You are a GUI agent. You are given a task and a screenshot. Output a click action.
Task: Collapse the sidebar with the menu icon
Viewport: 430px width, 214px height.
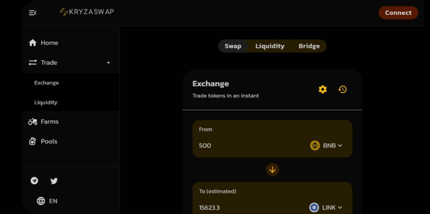click(32, 12)
